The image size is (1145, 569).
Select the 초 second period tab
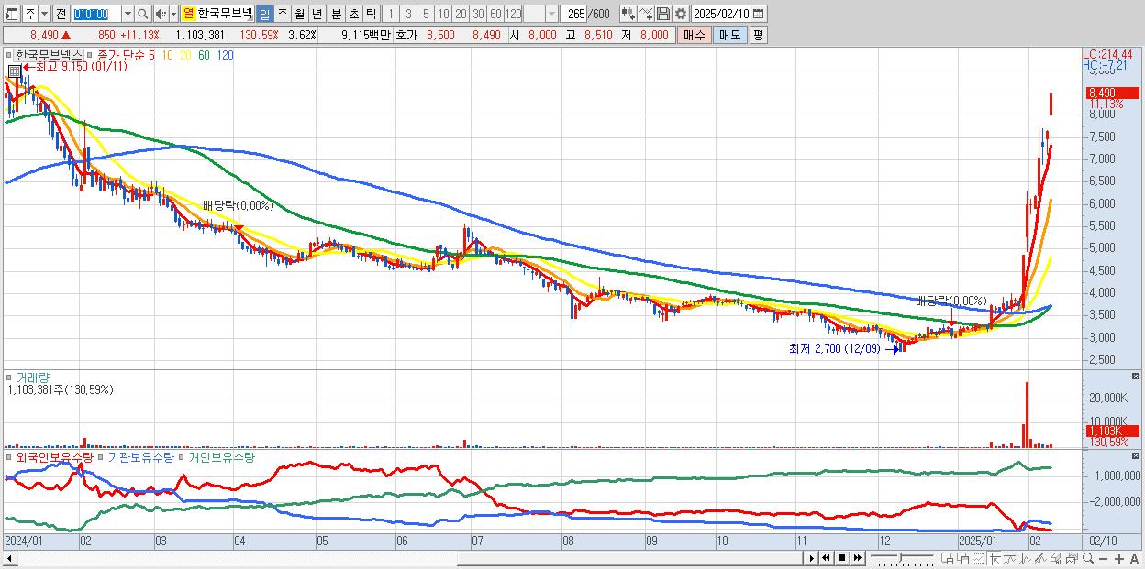353,15
